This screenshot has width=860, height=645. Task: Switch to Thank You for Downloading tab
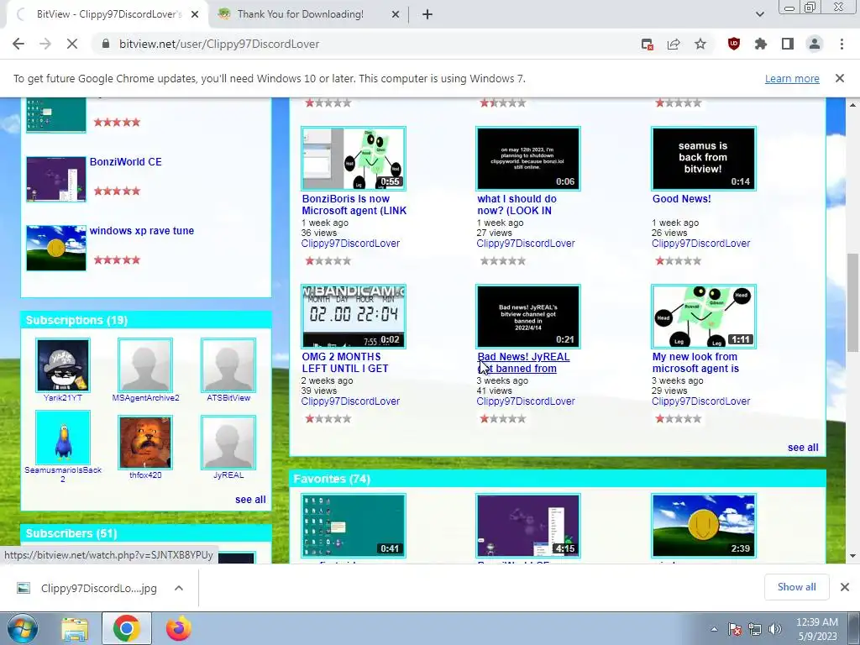300,15
